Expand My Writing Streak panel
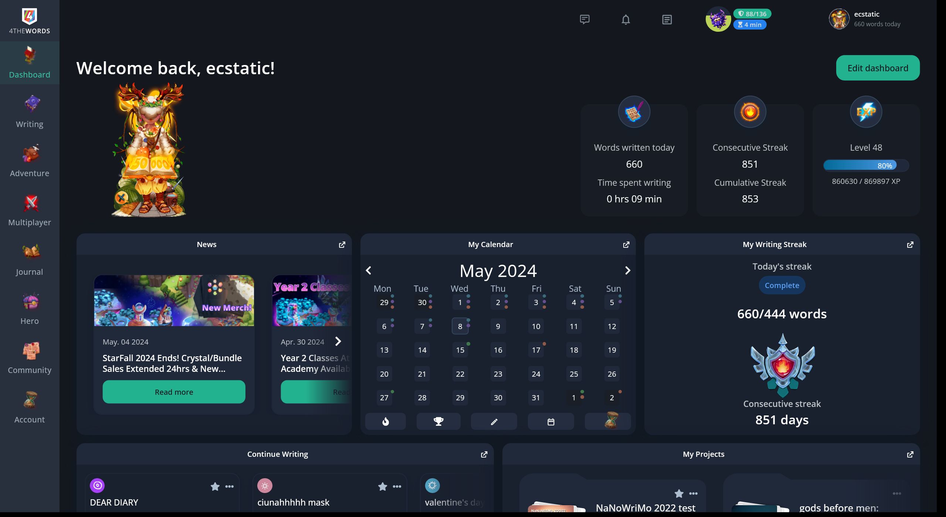This screenshot has width=946, height=517. click(x=910, y=244)
